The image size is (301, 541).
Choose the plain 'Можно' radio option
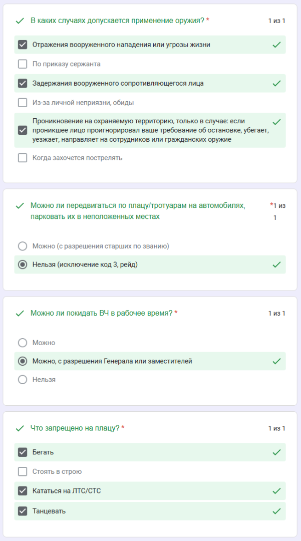pos(23,343)
